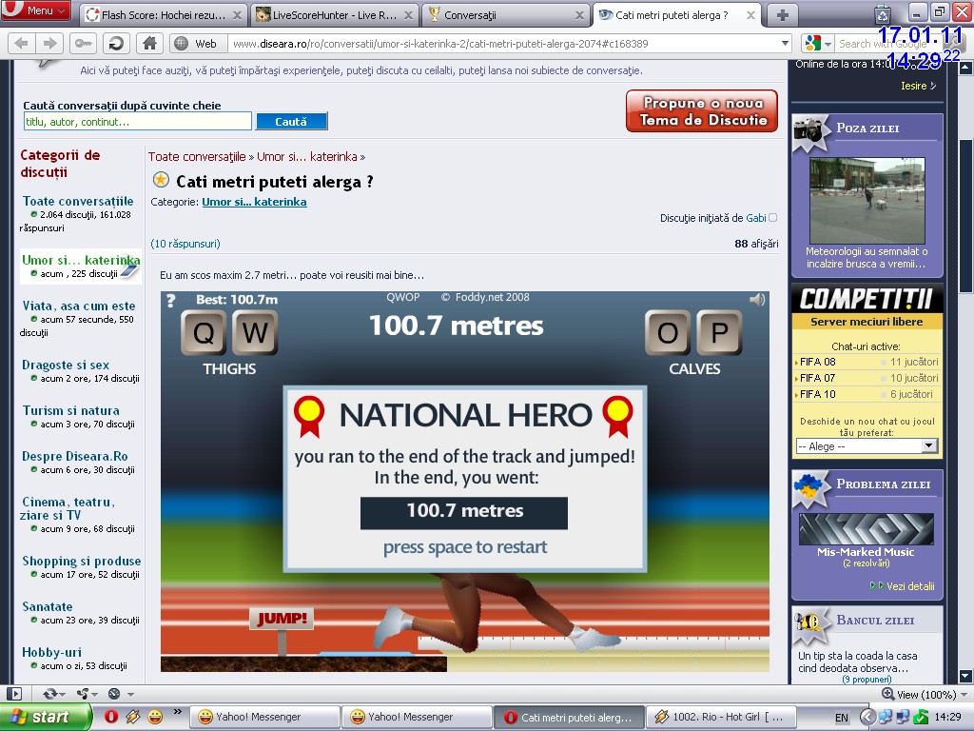
Task: Click the QWOP help question mark
Action: pos(171,301)
